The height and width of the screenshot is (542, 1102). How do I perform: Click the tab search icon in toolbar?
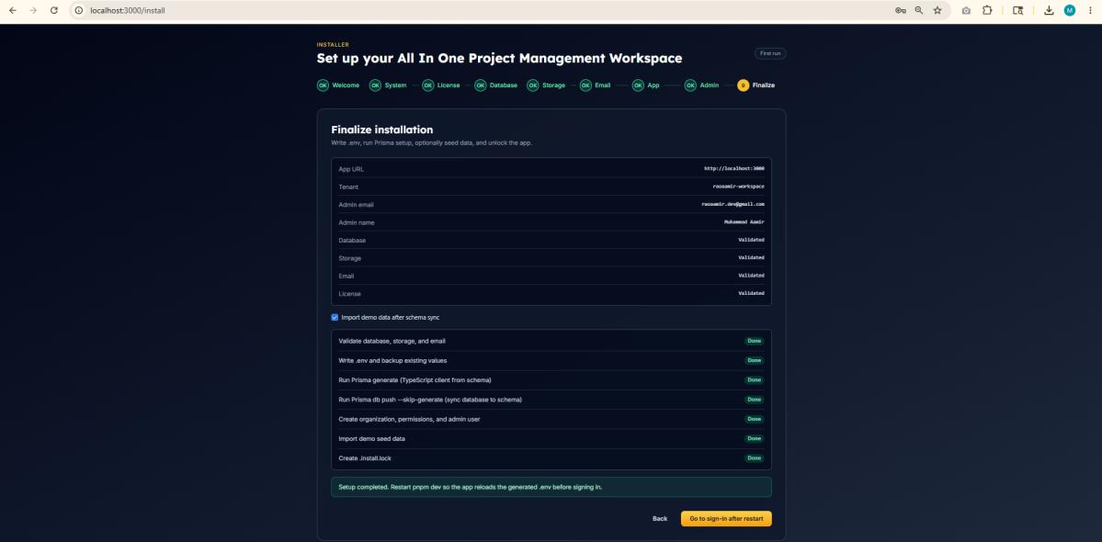coord(1017,10)
